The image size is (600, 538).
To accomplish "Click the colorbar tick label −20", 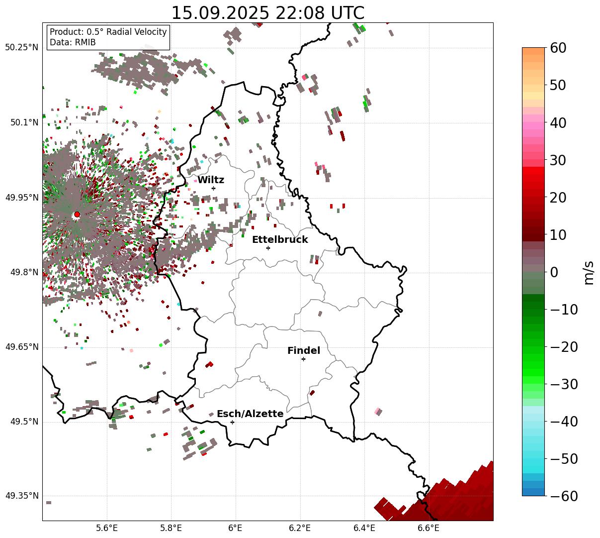I will click(x=564, y=347).
